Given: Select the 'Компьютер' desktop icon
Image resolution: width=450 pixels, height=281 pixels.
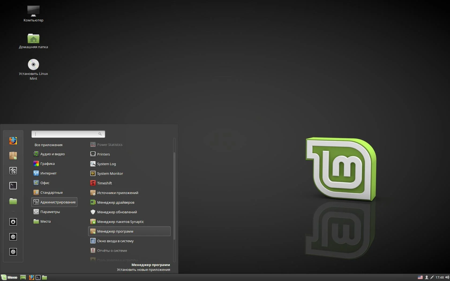Looking at the screenshot, I should (x=33, y=14).
